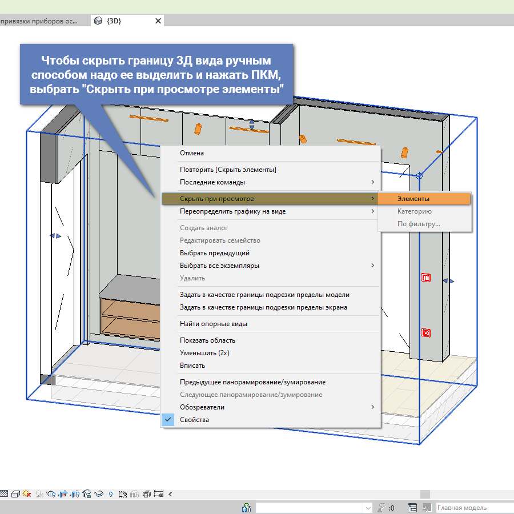Click Temporary Hide/Isolate glasses icon
This screenshot has height=514, width=514.
(99, 494)
